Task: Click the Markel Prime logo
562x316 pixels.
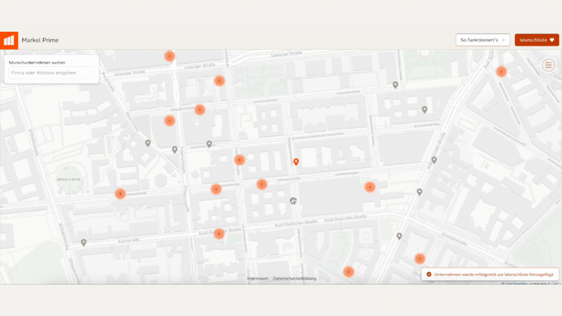Action: (x=9, y=40)
